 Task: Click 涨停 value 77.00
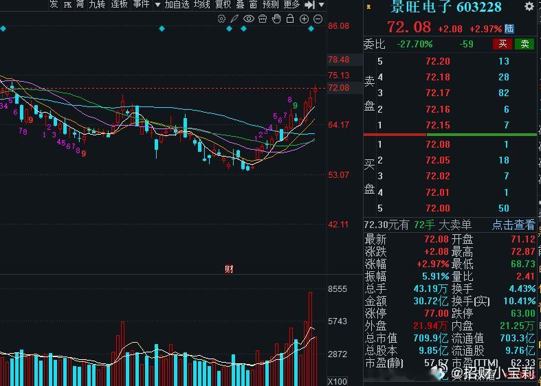[x=436, y=314]
